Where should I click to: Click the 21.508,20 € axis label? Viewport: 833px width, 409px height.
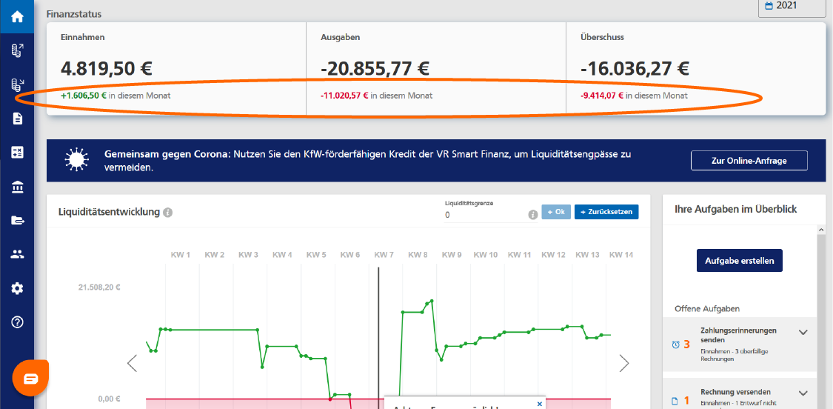pyautogui.click(x=99, y=287)
